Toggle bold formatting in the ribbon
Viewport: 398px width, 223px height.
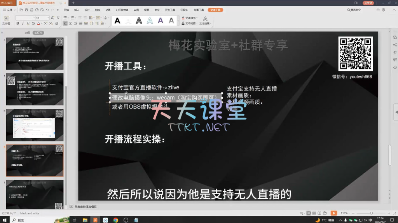point(17,23)
